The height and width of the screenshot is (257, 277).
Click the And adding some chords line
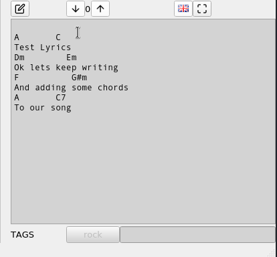pos(72,88)
